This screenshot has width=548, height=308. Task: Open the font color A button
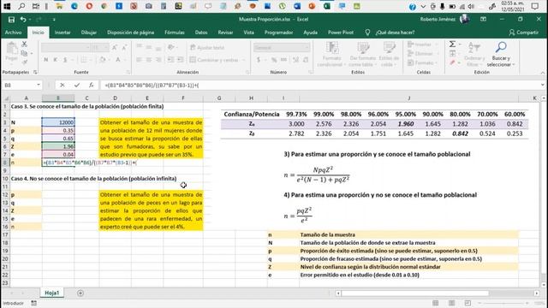coord(118,60)
